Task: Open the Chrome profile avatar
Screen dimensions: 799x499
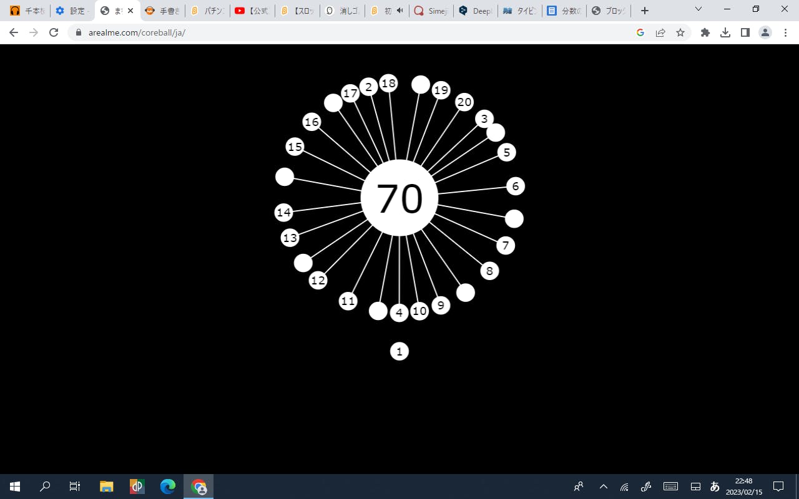Action: [765, 32]
